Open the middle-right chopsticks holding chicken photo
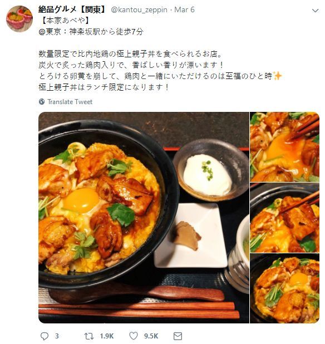The width and height of the screenshot is (325, 344). [284, 218]
